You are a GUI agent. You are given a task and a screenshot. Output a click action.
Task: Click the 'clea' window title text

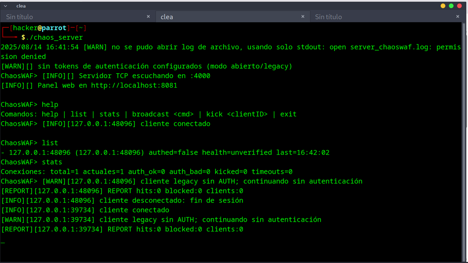point(21,6)
